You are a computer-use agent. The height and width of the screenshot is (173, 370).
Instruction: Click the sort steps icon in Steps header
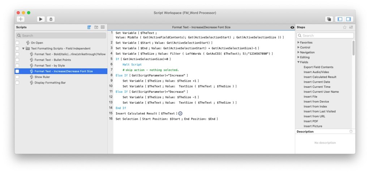pos(351,27)
